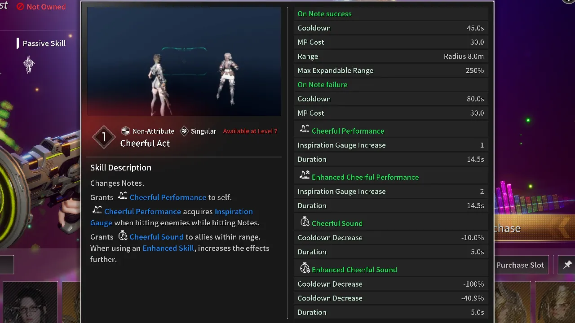Click the Cheerful Sound link in description
This screenshot has width=575, height=323.
pos(156,237)
